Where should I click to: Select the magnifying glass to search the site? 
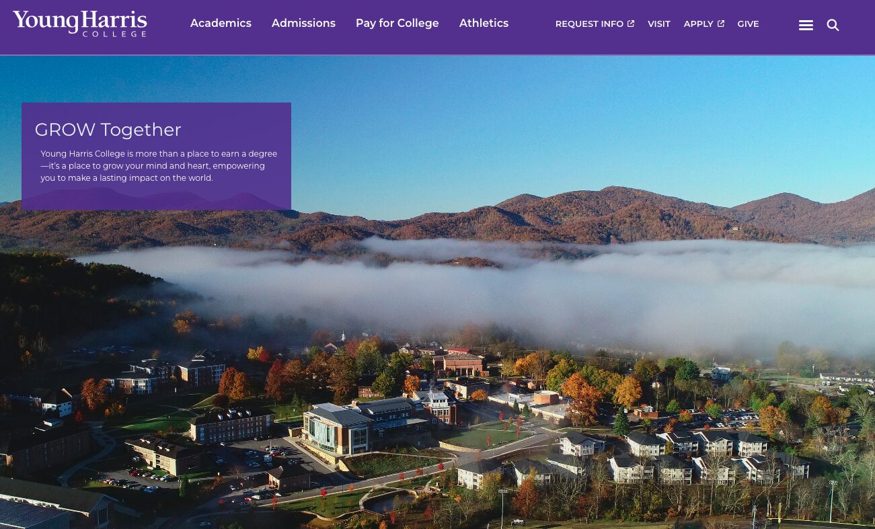click(833, 25)
